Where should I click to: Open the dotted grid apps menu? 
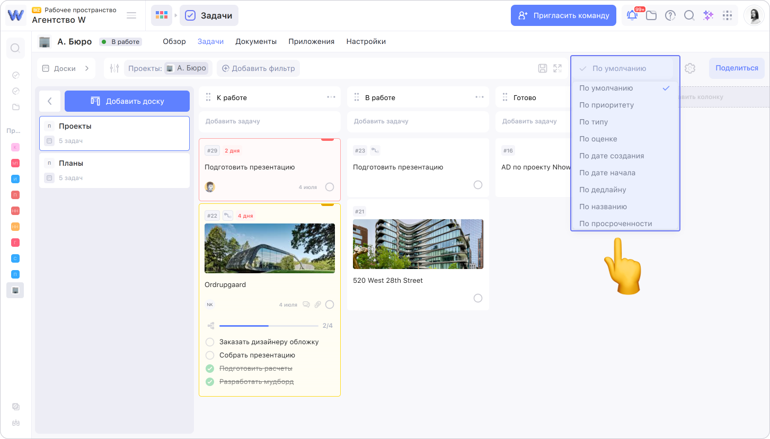tap(728, 15)
